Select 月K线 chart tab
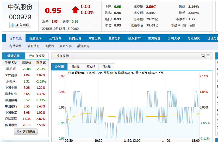Screen dimensions: 218x142 (106, 67)
